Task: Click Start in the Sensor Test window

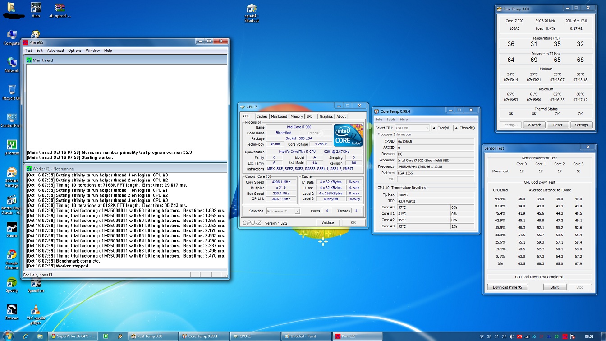Action: [555, 287]
